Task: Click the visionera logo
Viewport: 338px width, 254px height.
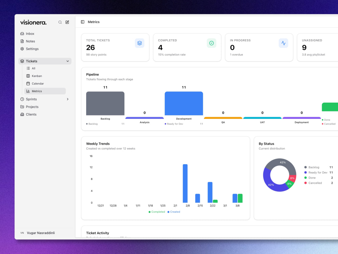Action: [x=33, y=22]
